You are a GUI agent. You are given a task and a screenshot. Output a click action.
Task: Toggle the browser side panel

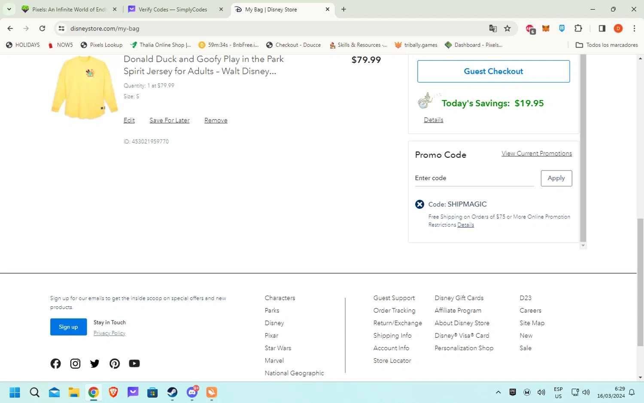[x=602, y=28]
